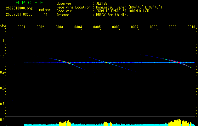Click the meteor count 11

46,14
